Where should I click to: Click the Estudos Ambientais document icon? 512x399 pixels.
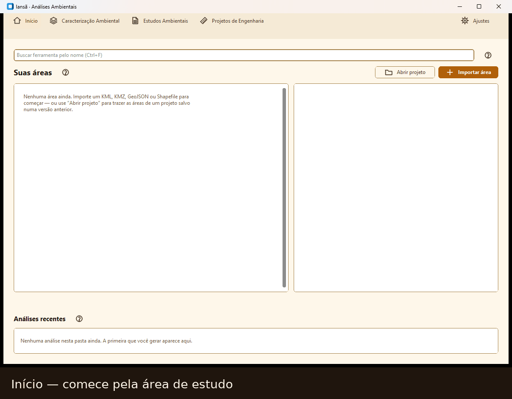pos(135,21)
